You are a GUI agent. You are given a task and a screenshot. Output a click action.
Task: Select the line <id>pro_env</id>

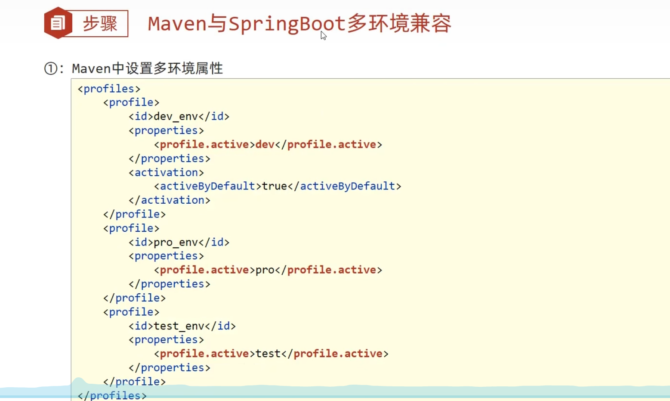(x=179, y=242)
